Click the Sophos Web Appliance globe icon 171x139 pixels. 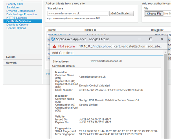tap(53, 39)
